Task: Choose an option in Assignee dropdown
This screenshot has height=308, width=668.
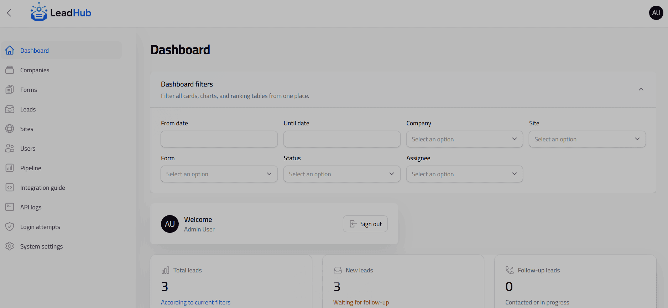Action: pos(464,174)
